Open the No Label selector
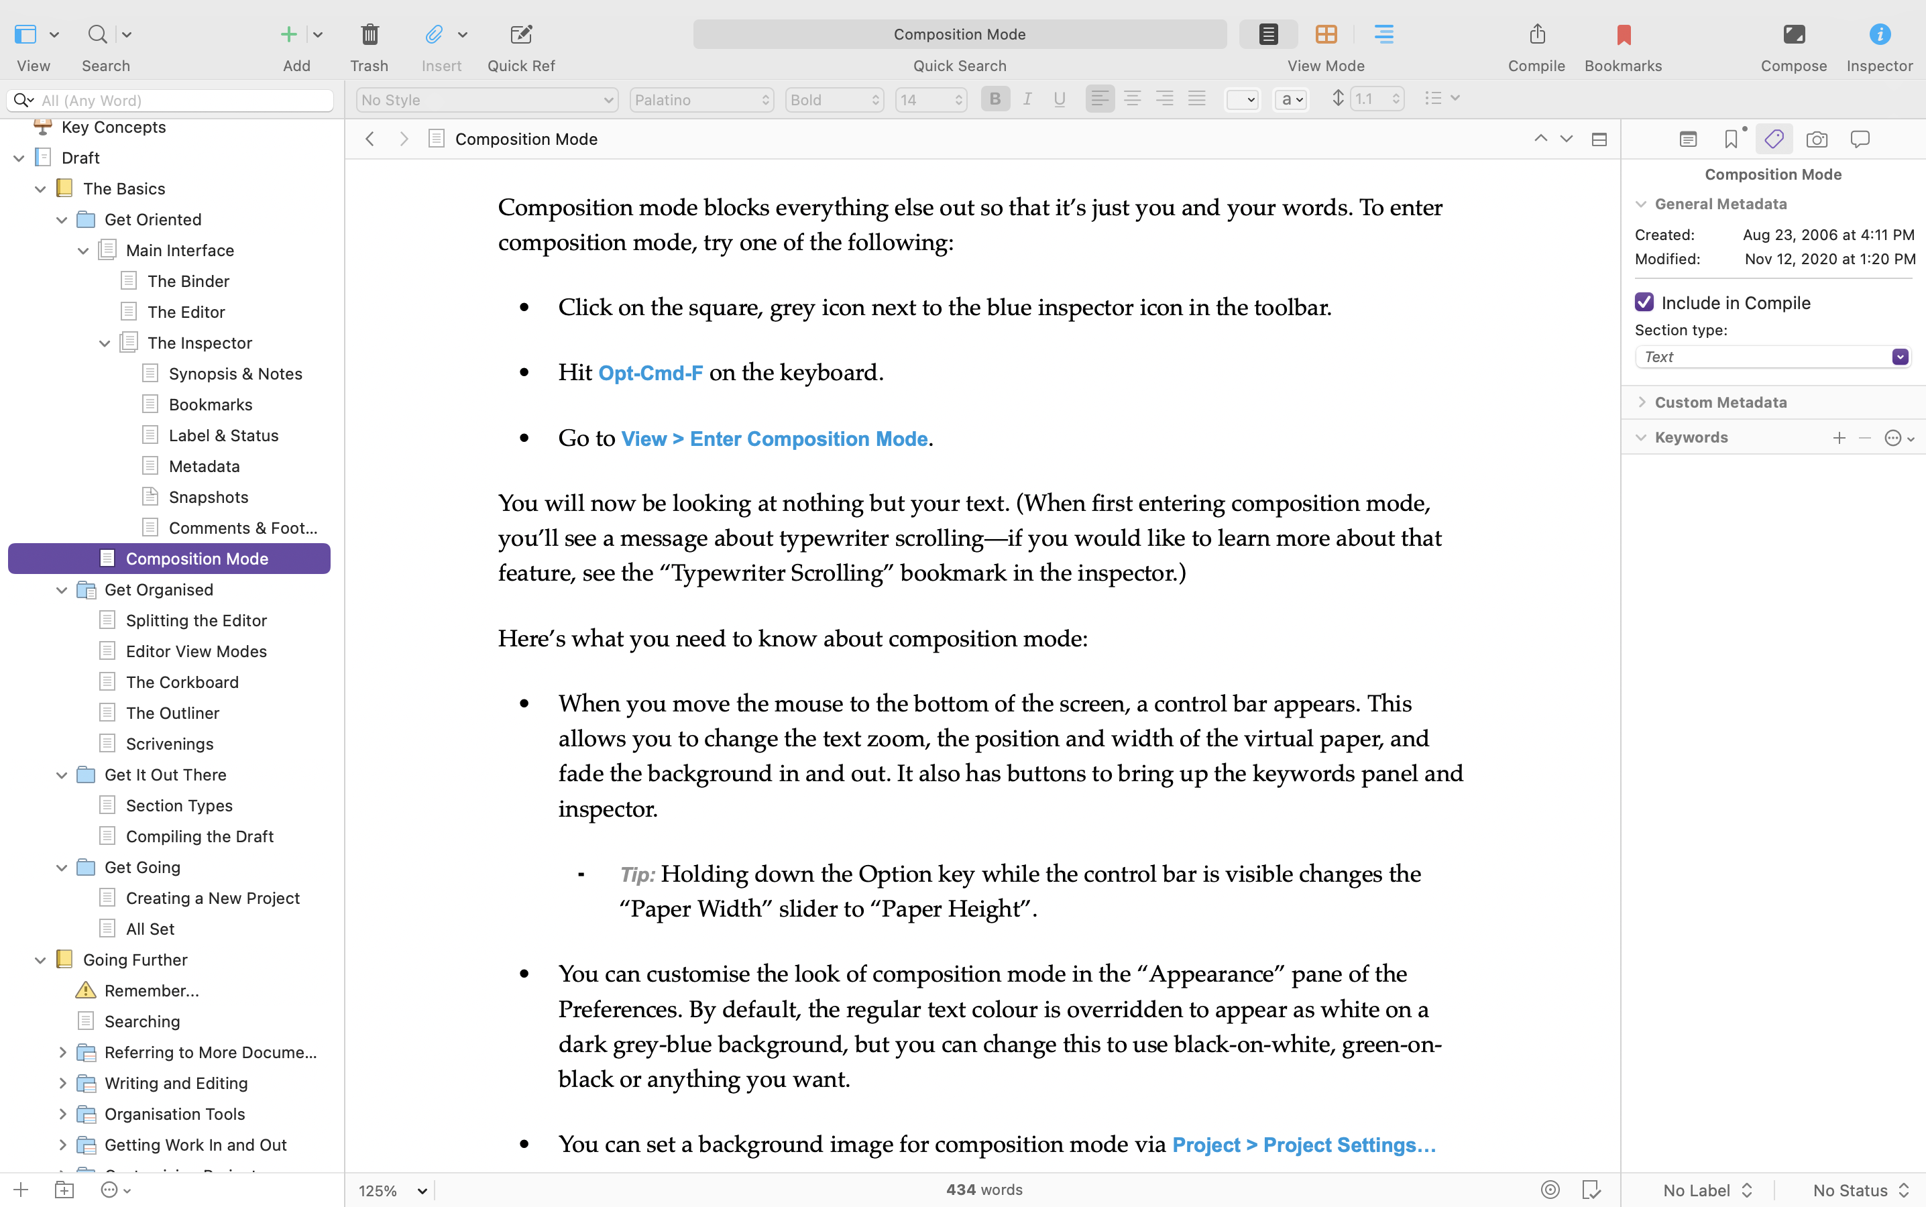1926x1207 pixels. 1707,1190
